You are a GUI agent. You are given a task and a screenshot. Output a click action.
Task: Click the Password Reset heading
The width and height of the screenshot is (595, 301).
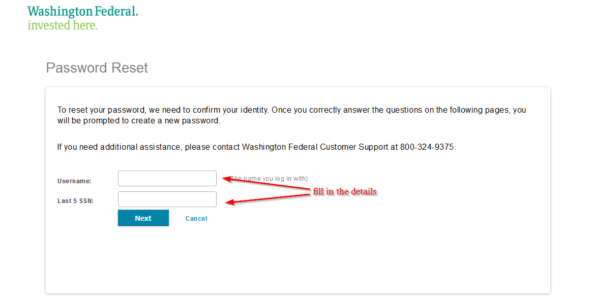97,68
